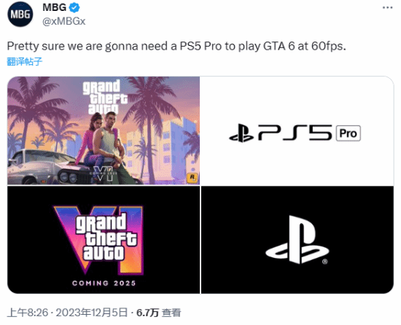Click the blue verified badge
The width and height of the screenshot is (401, 325).
(74, 8)
